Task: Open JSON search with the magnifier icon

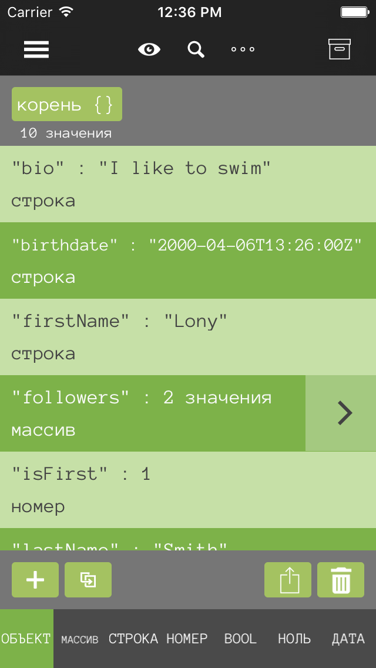Action: 196,49
